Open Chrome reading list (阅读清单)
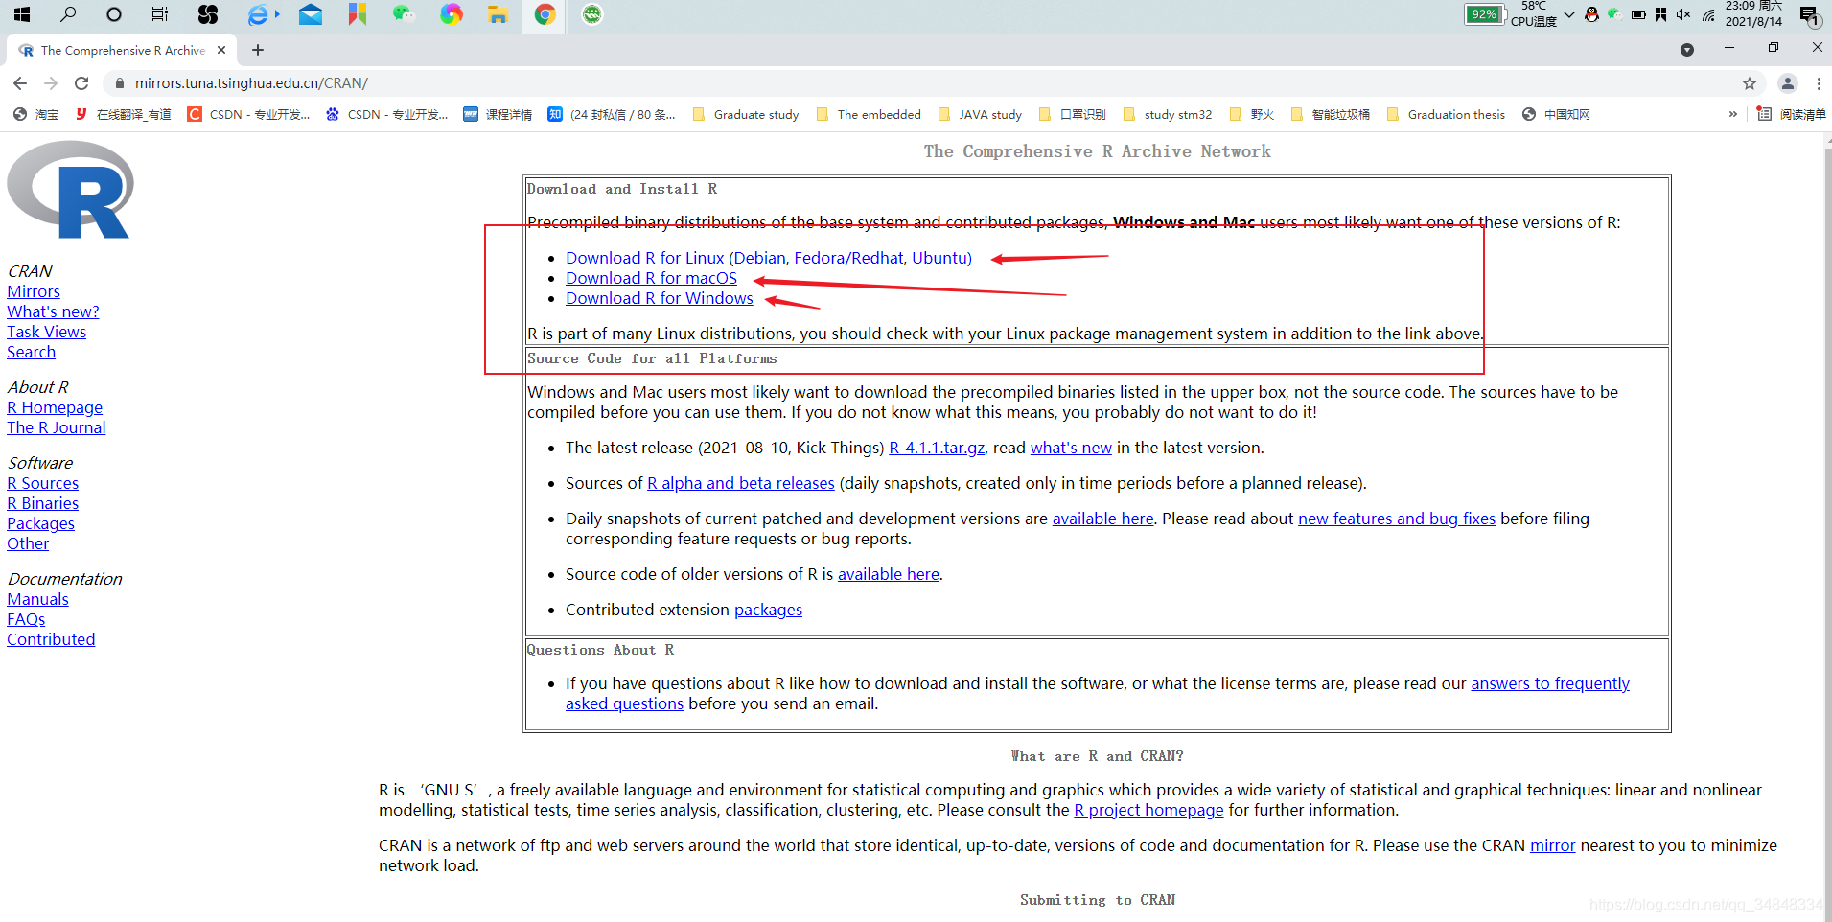 pyautogui.click(x=1792, y=114)
